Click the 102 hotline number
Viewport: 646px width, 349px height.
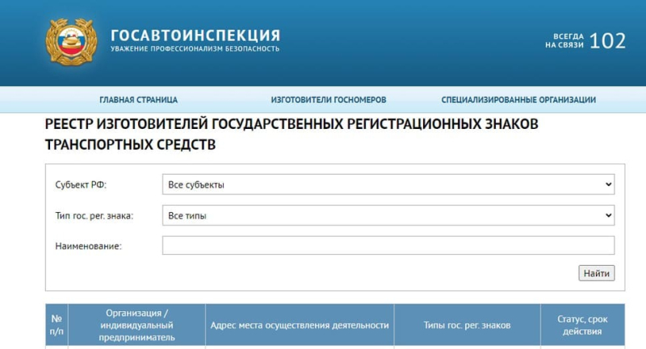point(607,41)
